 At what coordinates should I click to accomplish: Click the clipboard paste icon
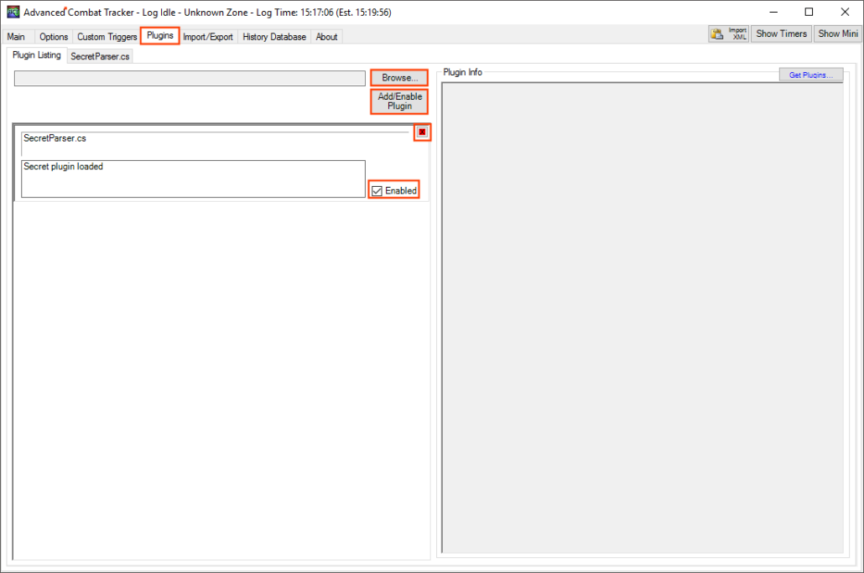coord(717,34)
